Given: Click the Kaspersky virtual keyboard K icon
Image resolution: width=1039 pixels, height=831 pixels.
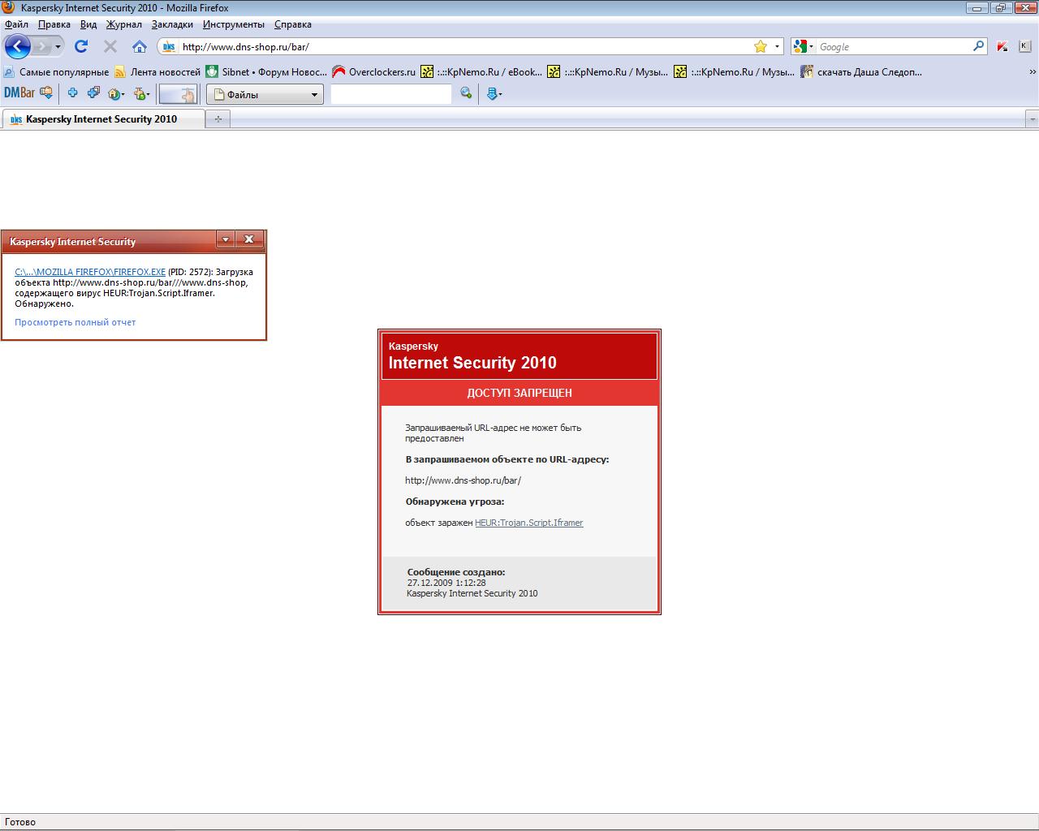Looking at the screenshot, I should tap(1024, 46).
